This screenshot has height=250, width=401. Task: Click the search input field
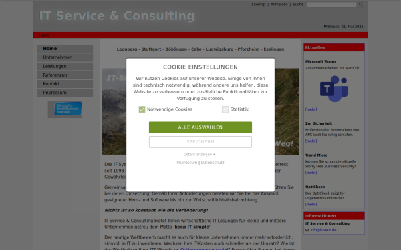[331, 5]
